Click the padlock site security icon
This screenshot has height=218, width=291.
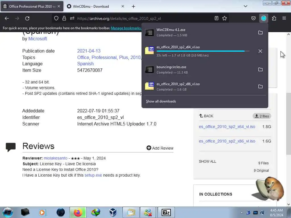[x=64, y=18]
